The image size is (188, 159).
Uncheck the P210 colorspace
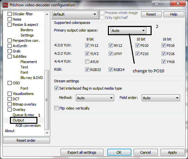(x=137, y=54)
